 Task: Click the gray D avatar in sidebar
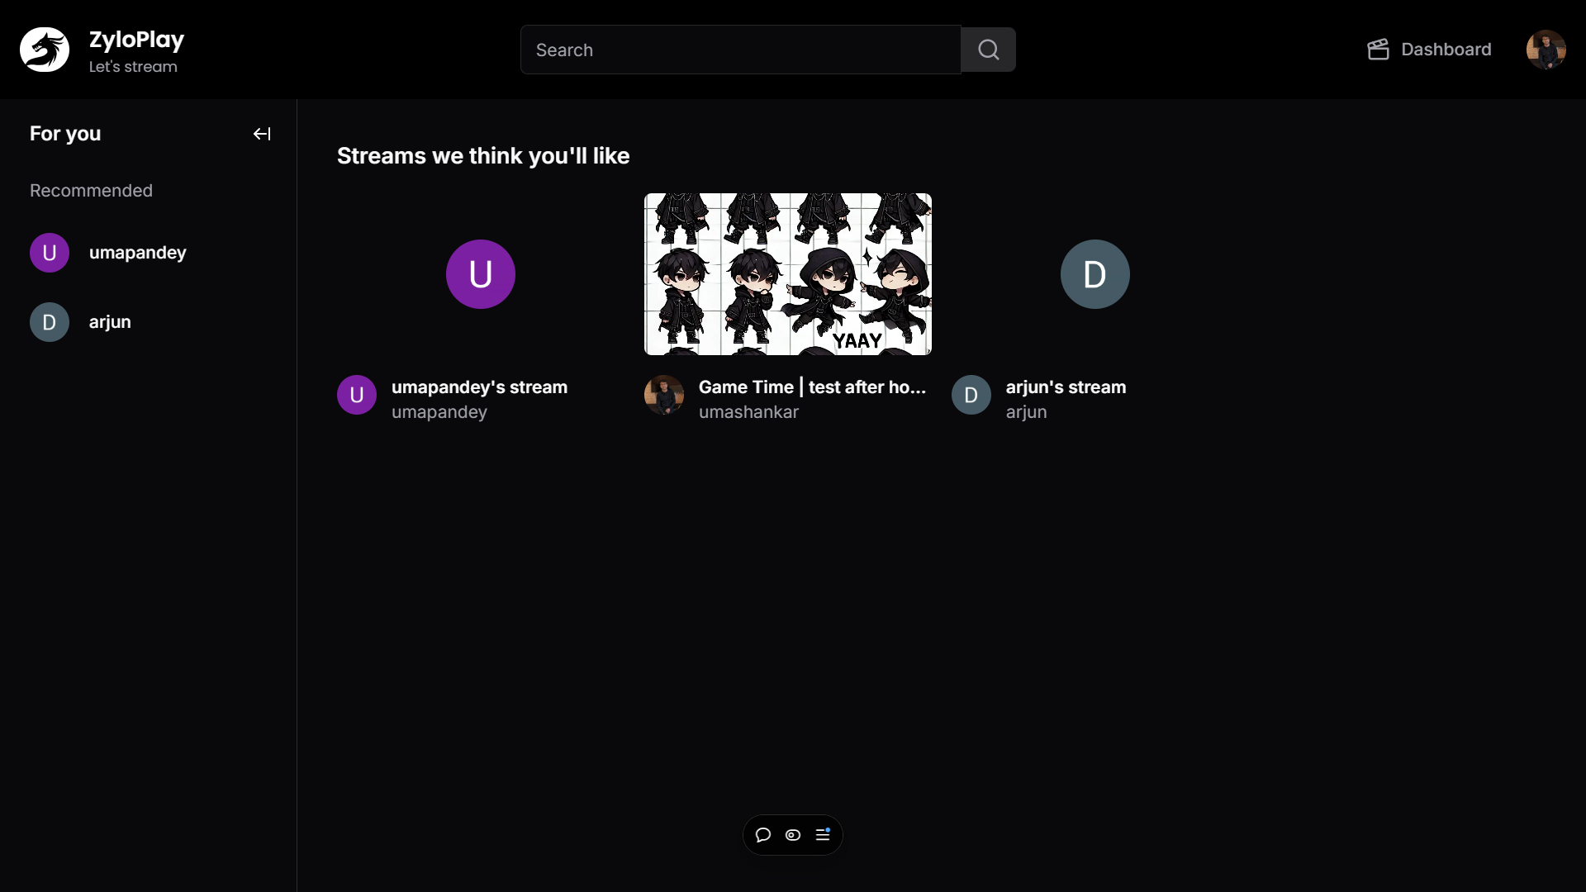coord(50,322)
